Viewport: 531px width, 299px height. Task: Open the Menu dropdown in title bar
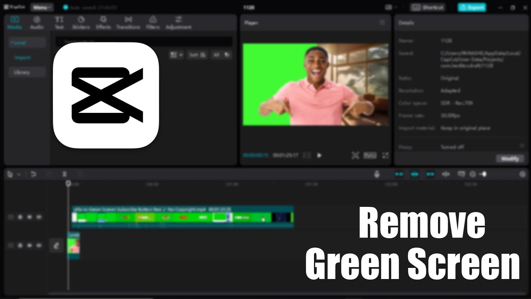tap(42, 7)
